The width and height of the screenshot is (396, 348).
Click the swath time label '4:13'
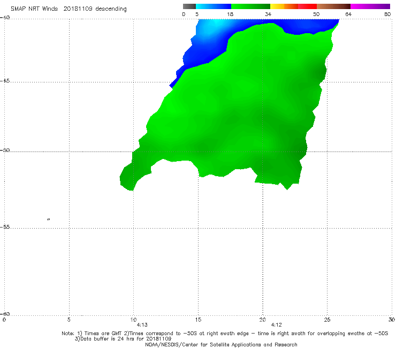pos(142,325)
